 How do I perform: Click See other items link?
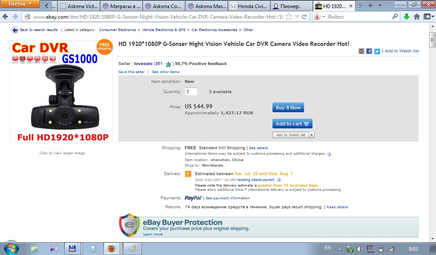[x=166, y=72]
